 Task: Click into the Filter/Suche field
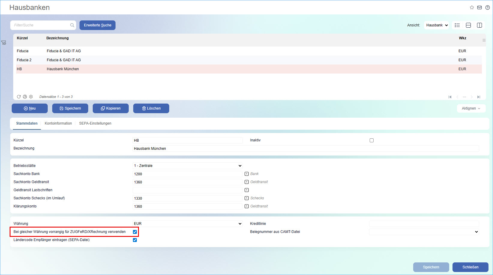41,25
